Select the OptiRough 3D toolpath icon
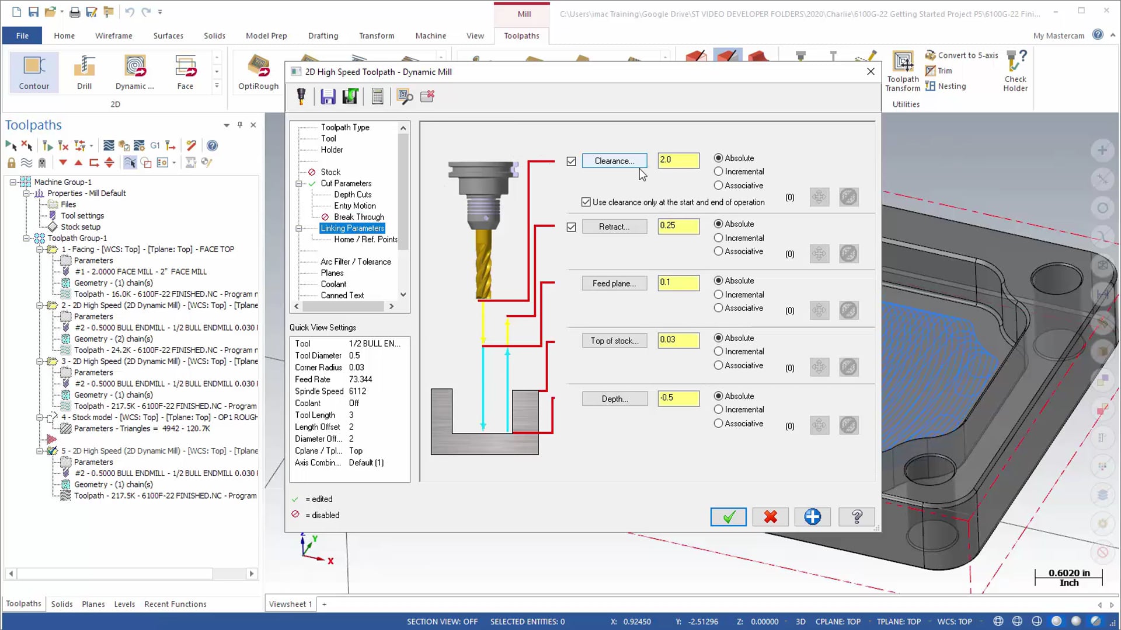The width and height of the screenshot is (1121, 630). [x=258, y=72]
